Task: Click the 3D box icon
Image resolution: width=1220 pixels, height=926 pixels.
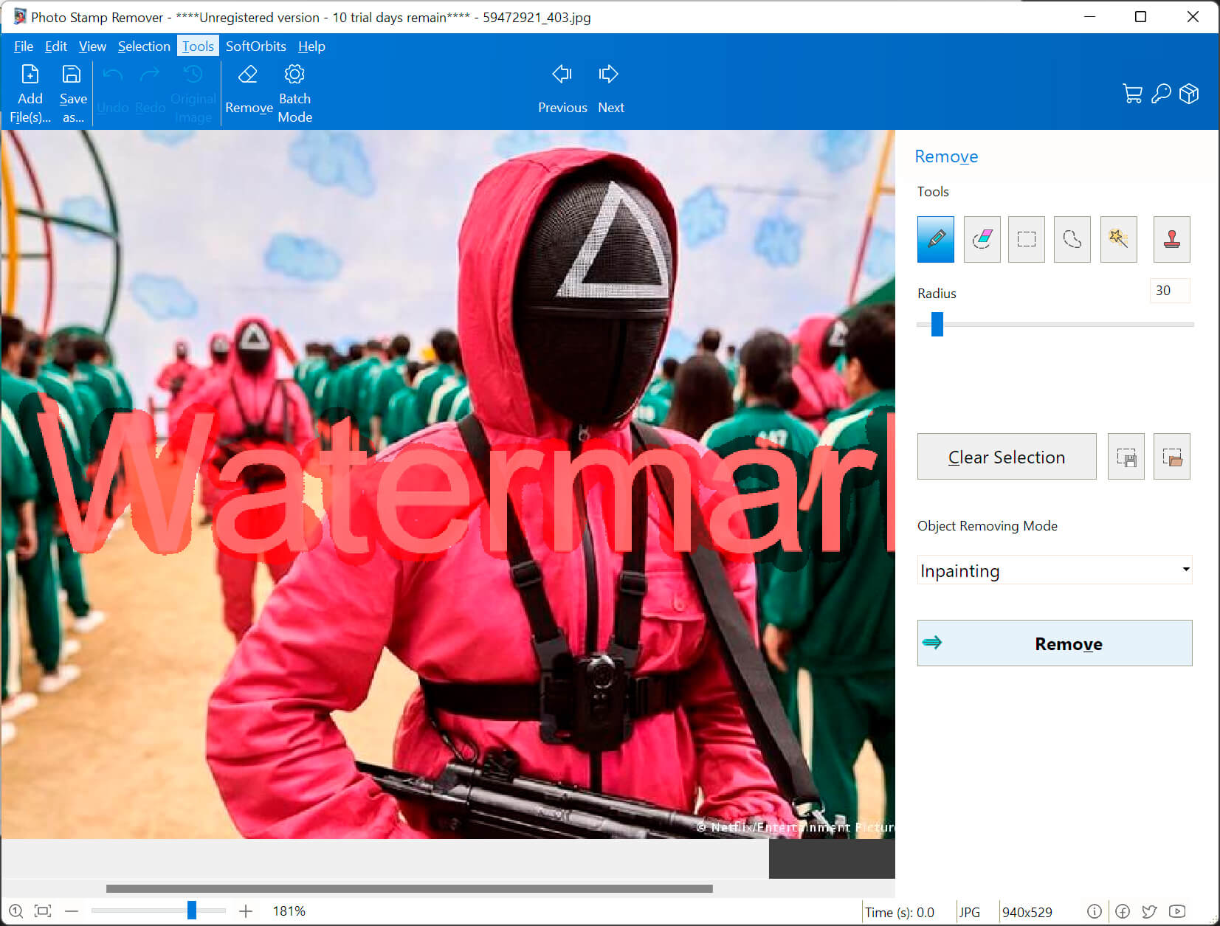Action: [x=1189, y=94]
